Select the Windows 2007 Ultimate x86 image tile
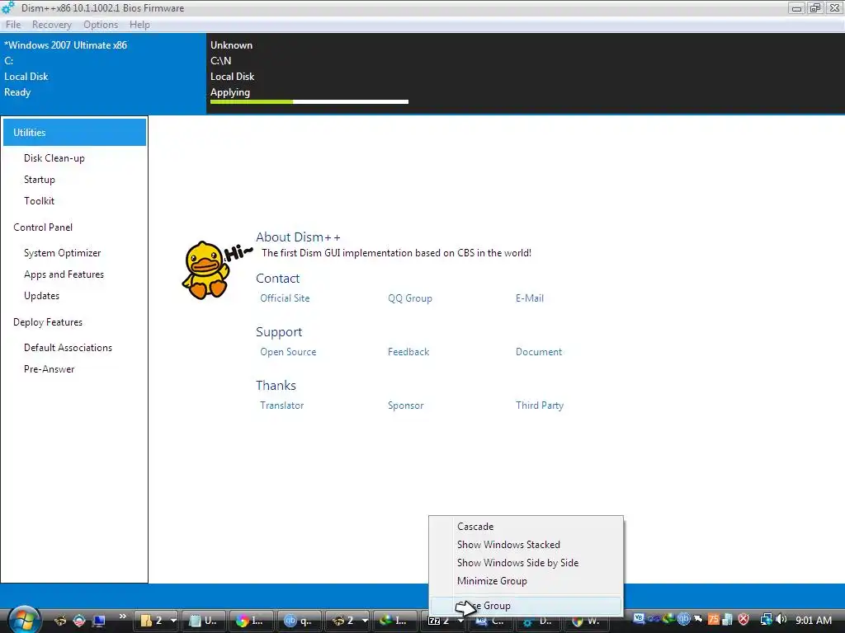This screenshot has height=633, width=845. coord(103,73)
